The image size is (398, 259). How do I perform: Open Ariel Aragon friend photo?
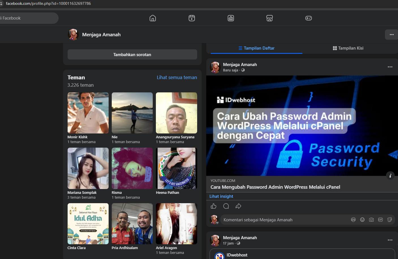pos(177,224)
